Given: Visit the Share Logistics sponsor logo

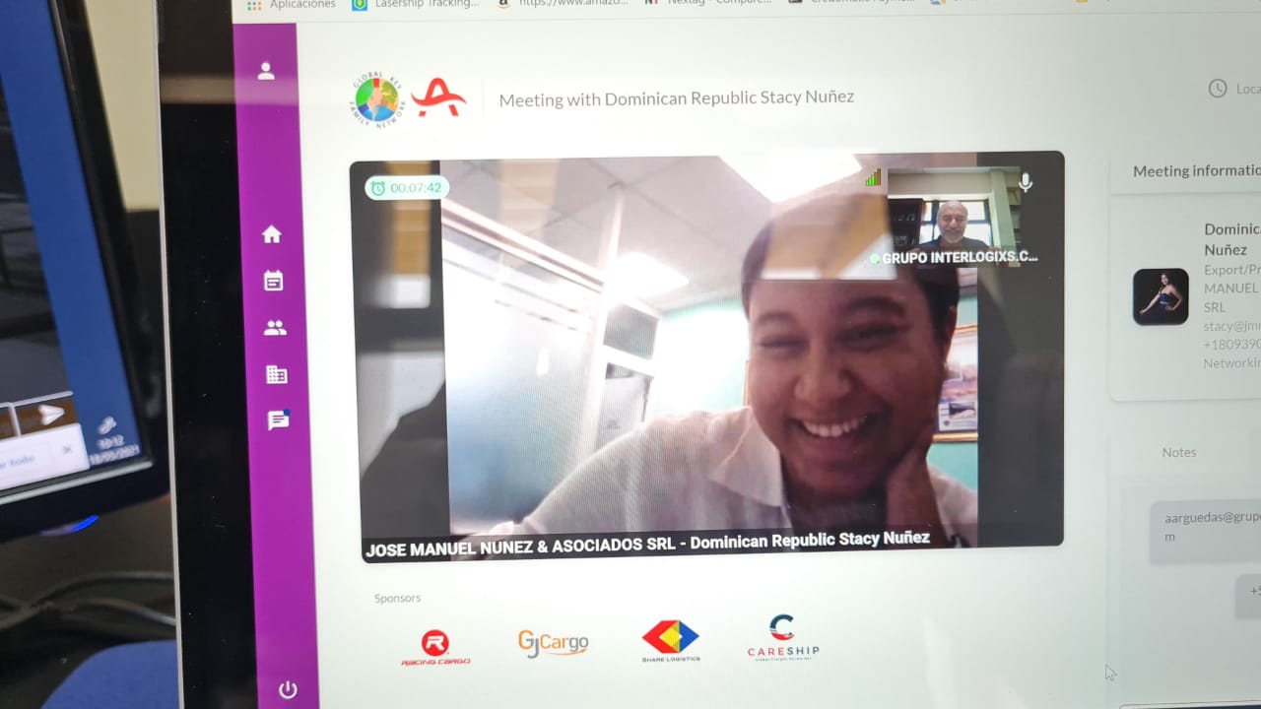Looking at the screenshot, I should pos(670,641).
